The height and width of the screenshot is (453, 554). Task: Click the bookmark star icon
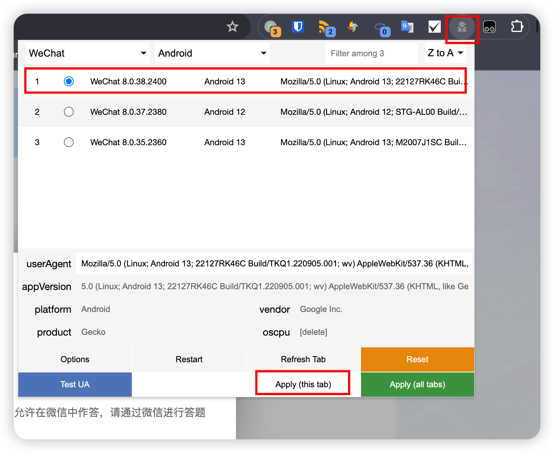tap(232, 27)
